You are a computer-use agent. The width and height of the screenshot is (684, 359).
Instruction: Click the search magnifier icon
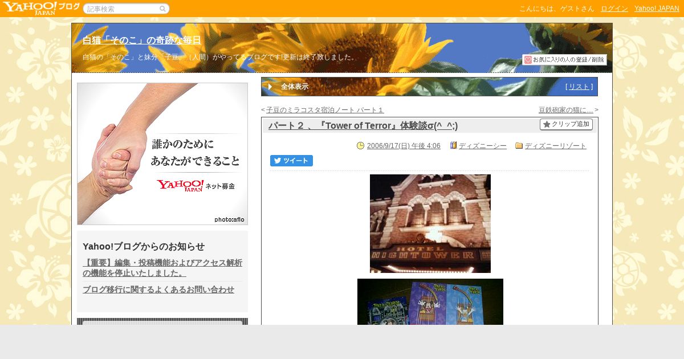tap(163, 9)
